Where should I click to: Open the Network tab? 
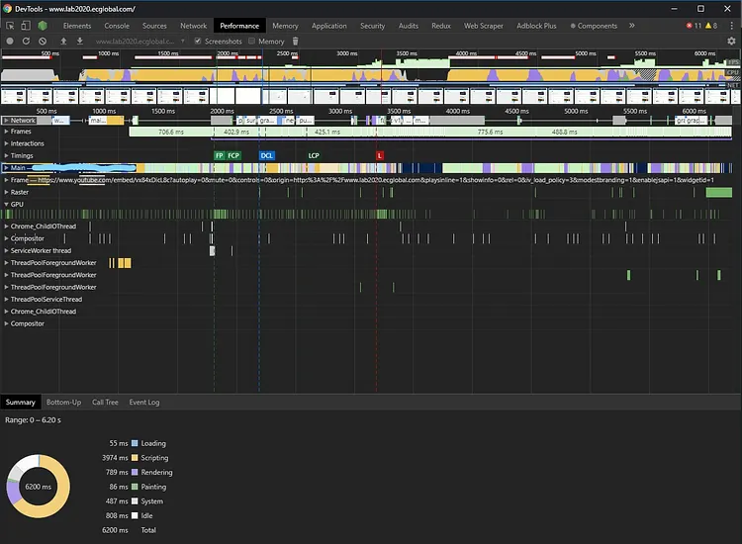(x=193, y=26)
